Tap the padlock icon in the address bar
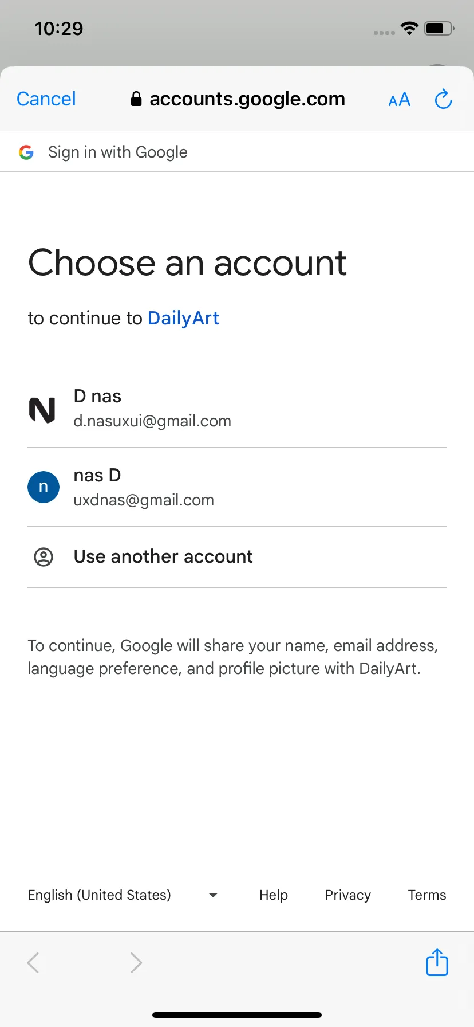This screenshot has width=474, height=1027. coord(136,99)
